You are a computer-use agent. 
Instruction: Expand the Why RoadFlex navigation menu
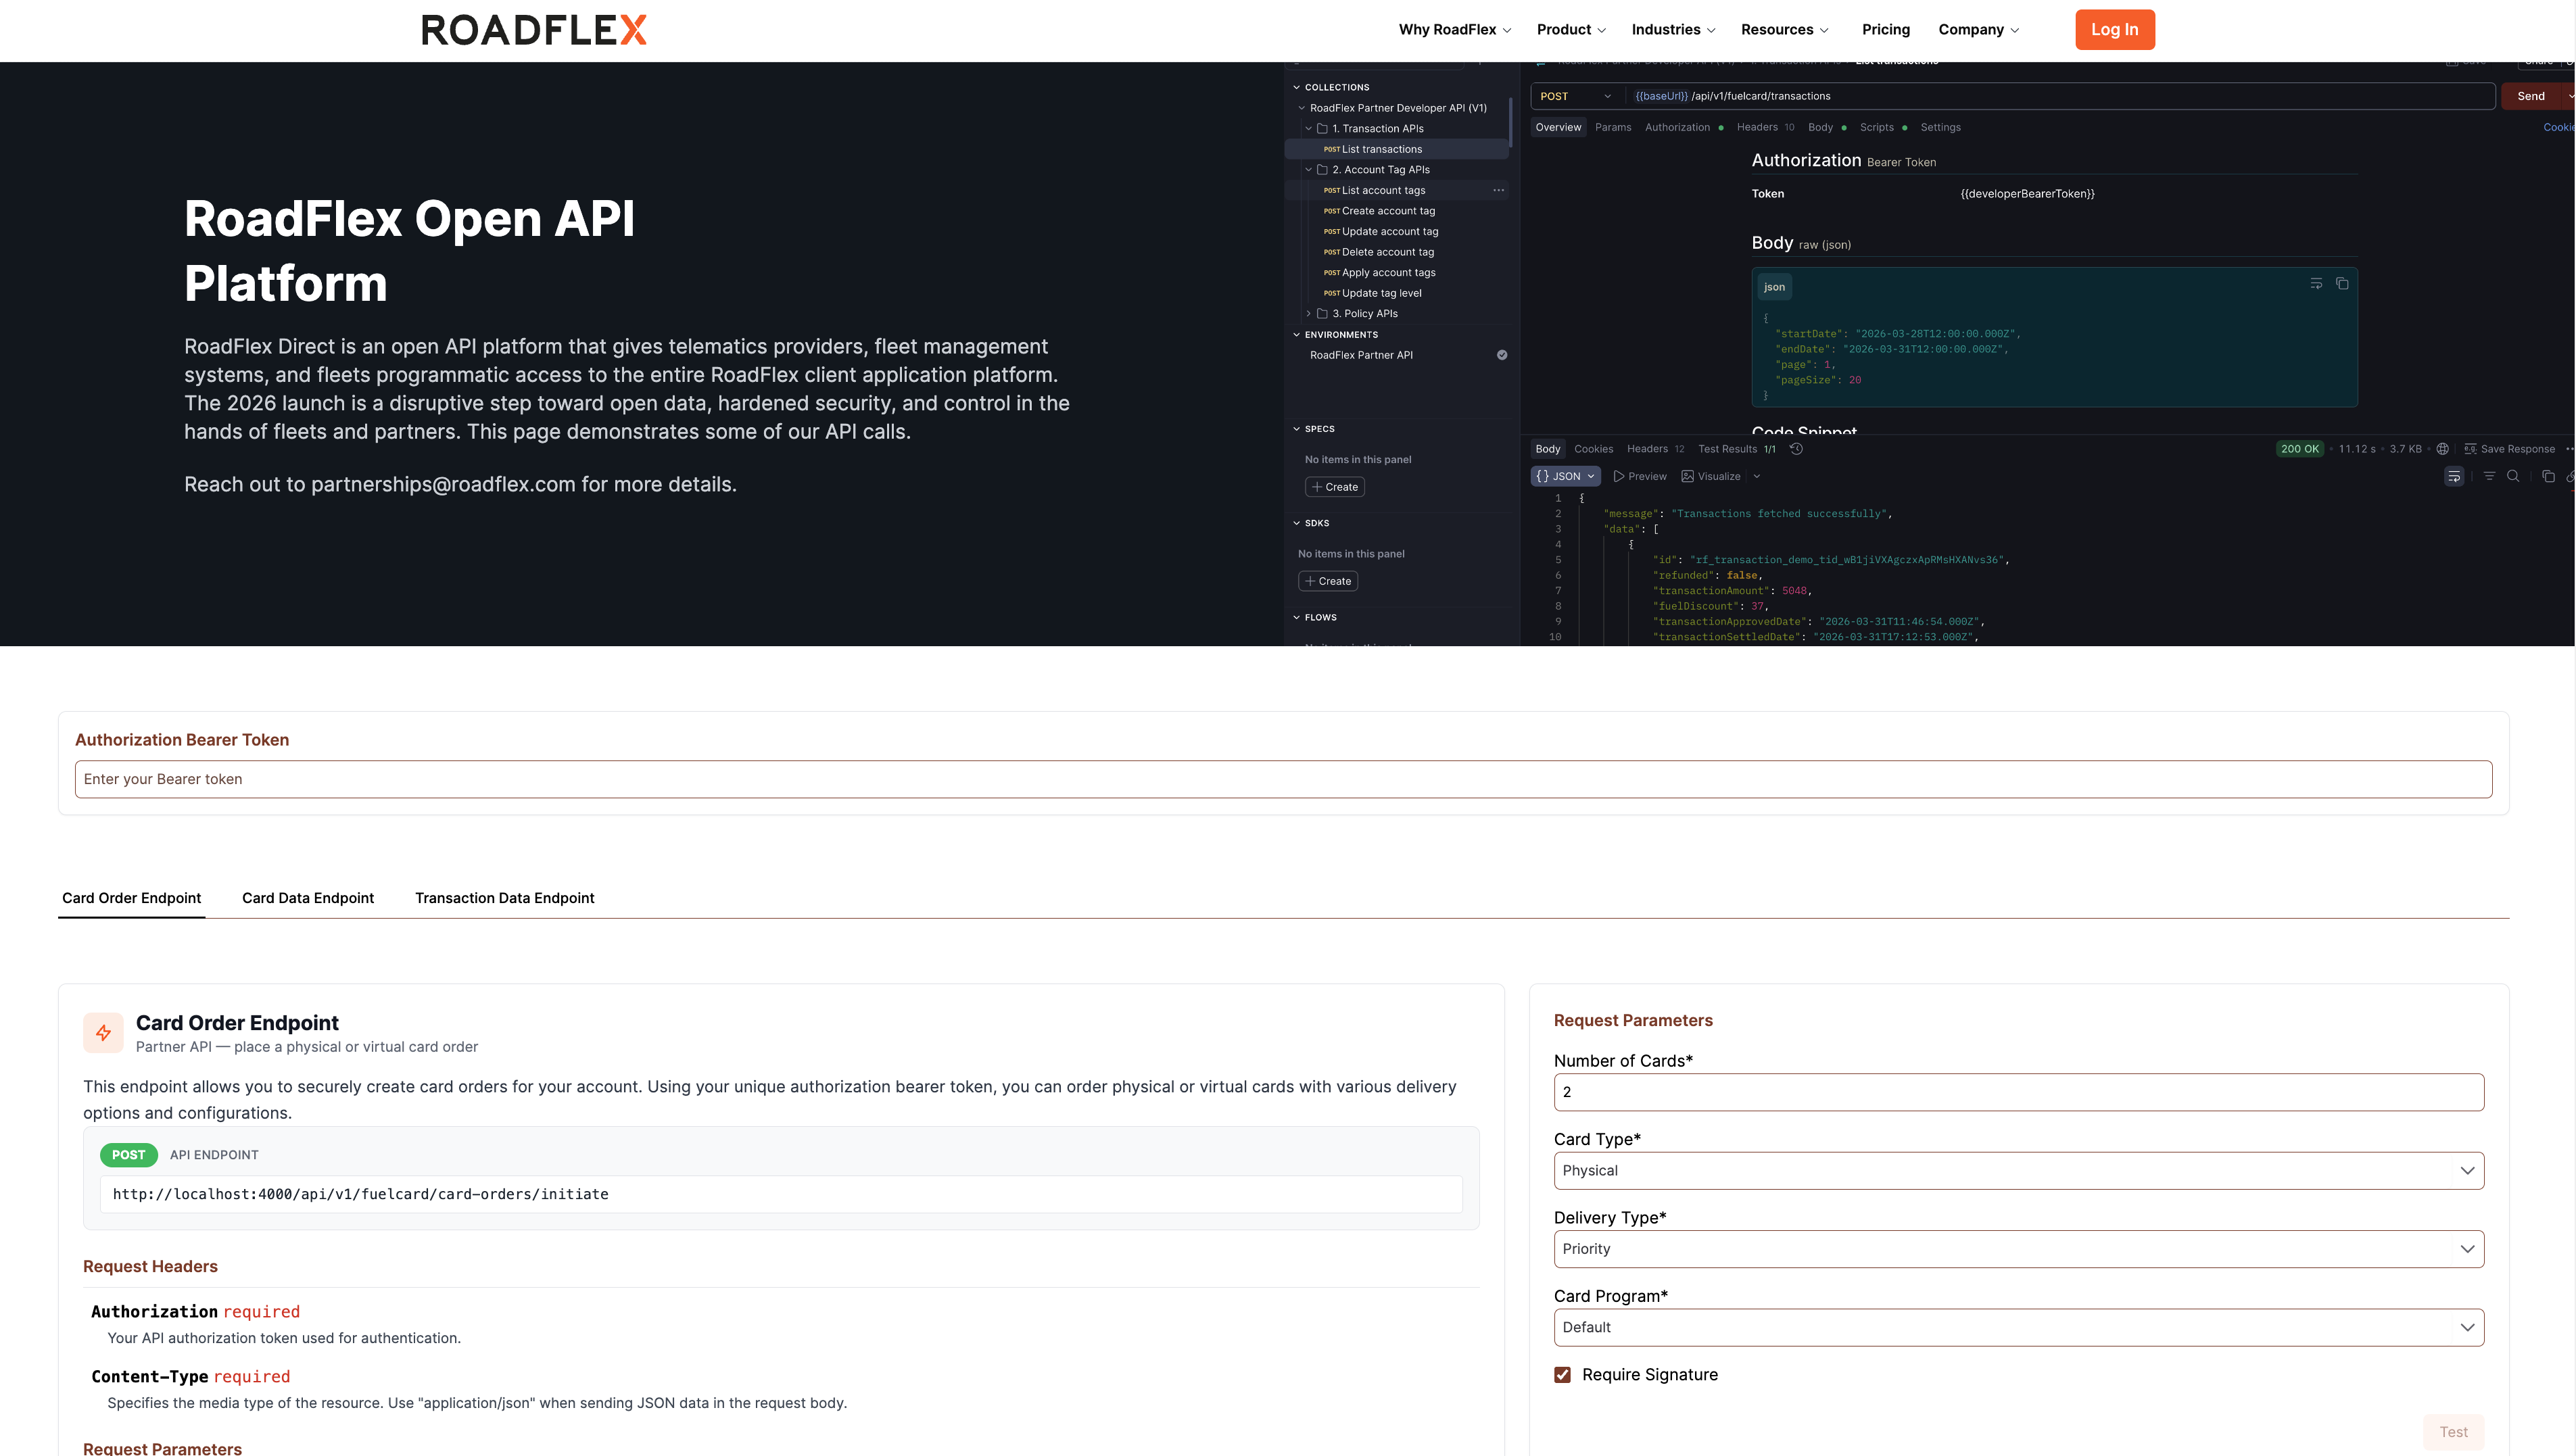coord(1455,30)
